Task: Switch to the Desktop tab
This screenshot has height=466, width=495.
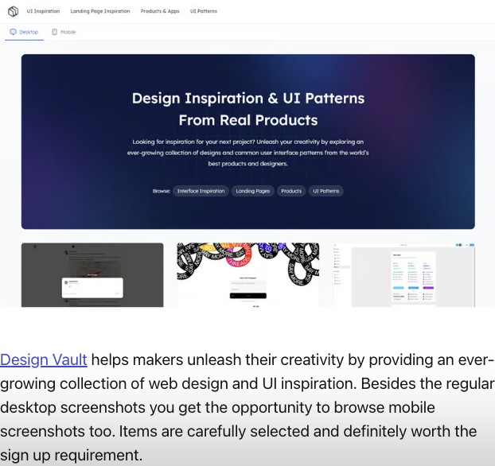Action: click(x=25, y=32)
